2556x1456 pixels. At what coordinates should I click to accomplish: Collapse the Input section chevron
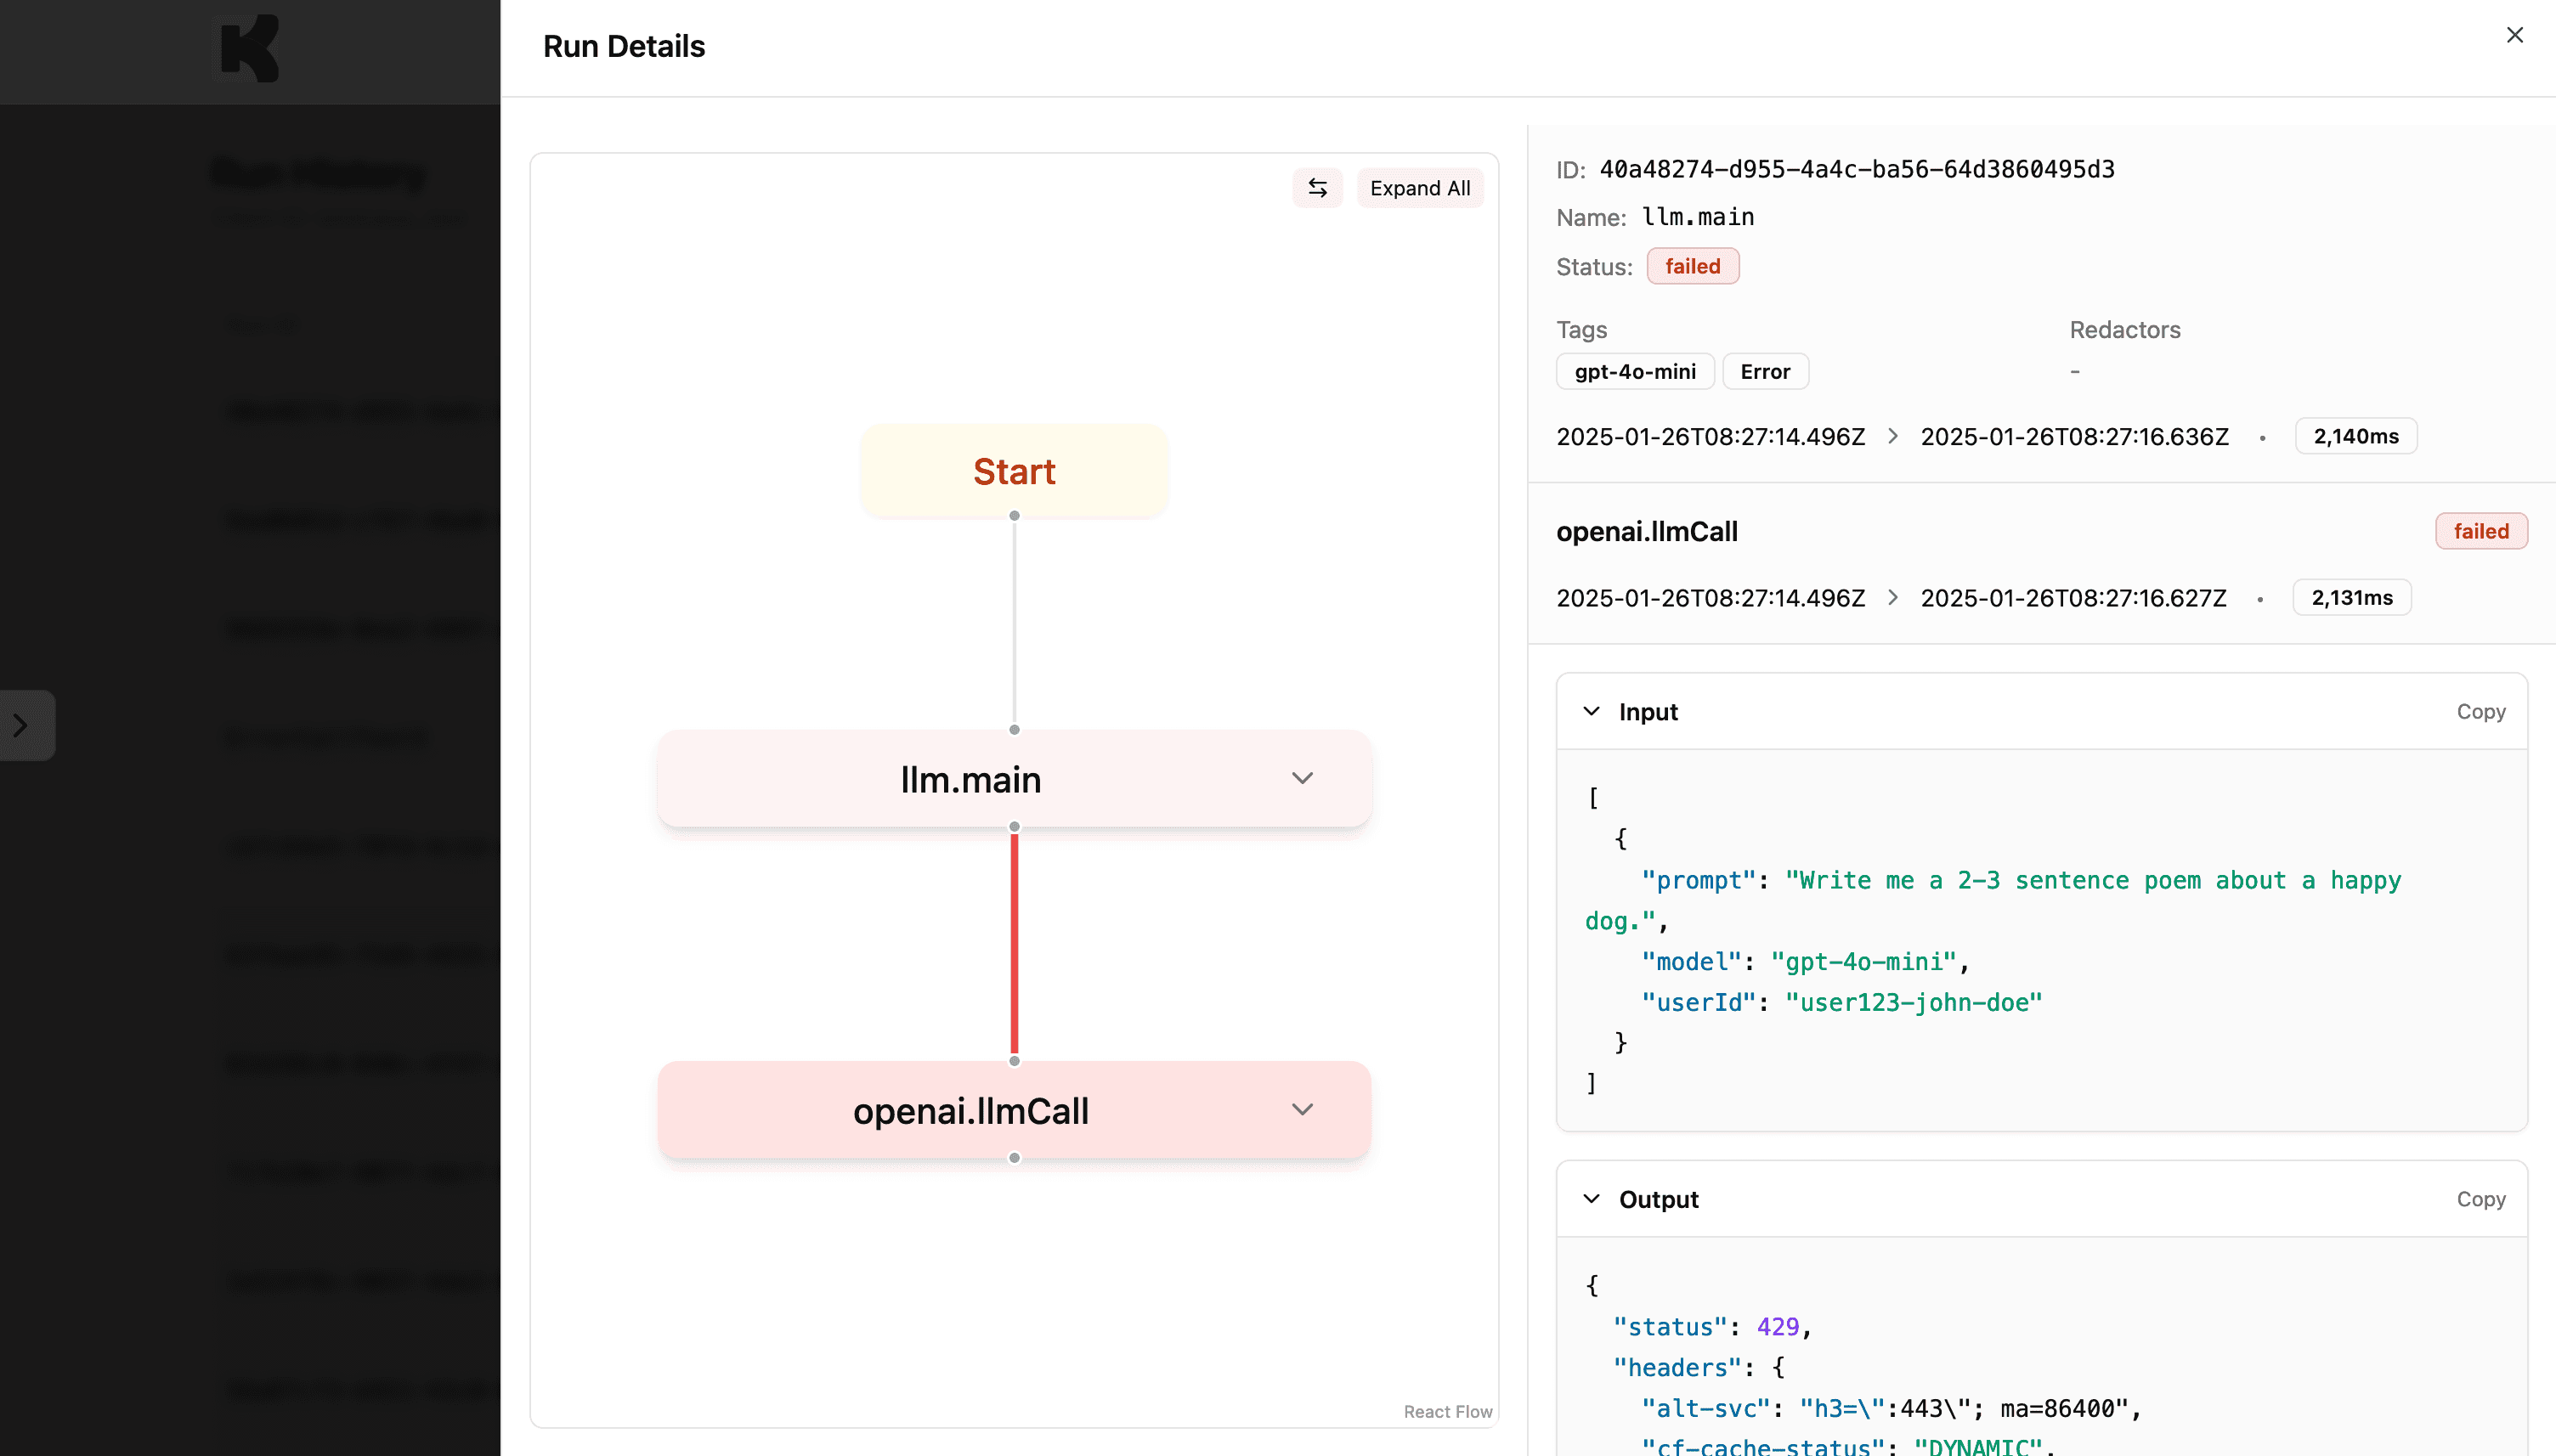click(x=1589, y=710)
